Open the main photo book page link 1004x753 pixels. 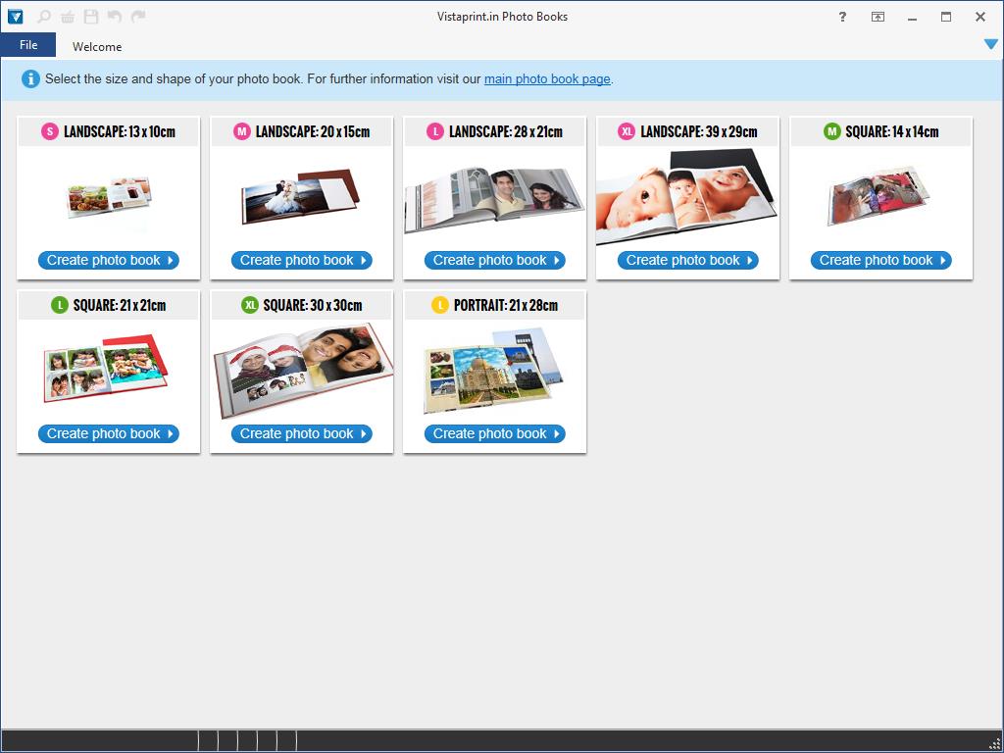pyautogui.click(x=547, y=79)
